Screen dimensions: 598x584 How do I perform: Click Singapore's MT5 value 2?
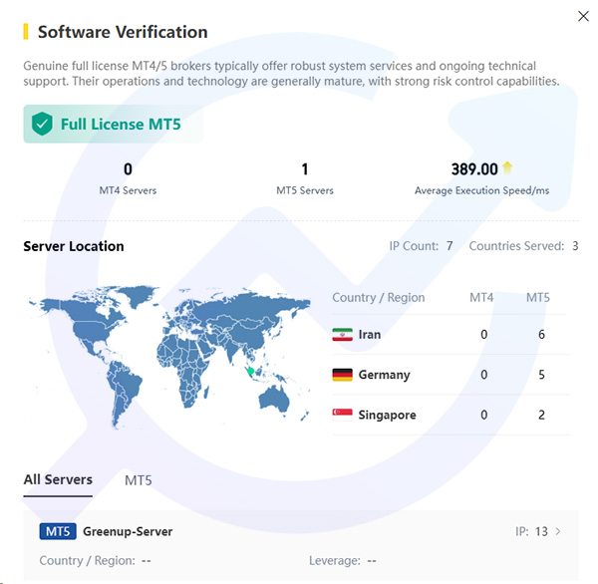541,415
